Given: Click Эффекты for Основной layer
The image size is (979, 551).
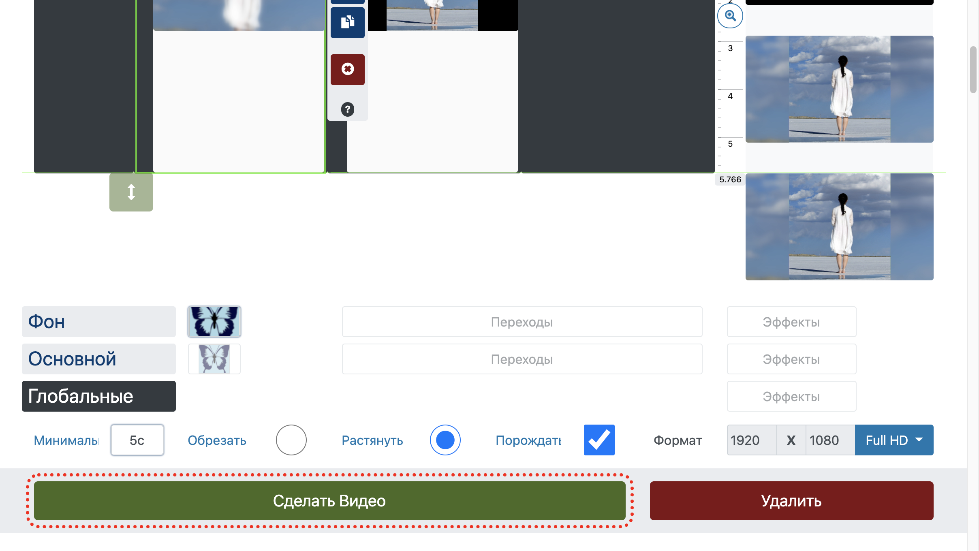Looking at the screenshot, I should pyautogui.click(x=791, y=358).
